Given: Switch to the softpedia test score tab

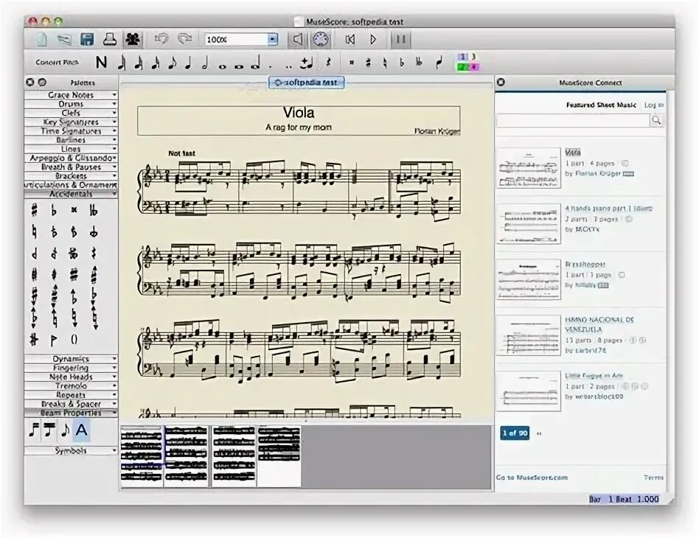Looking at the screenshot, I should 306,83.
